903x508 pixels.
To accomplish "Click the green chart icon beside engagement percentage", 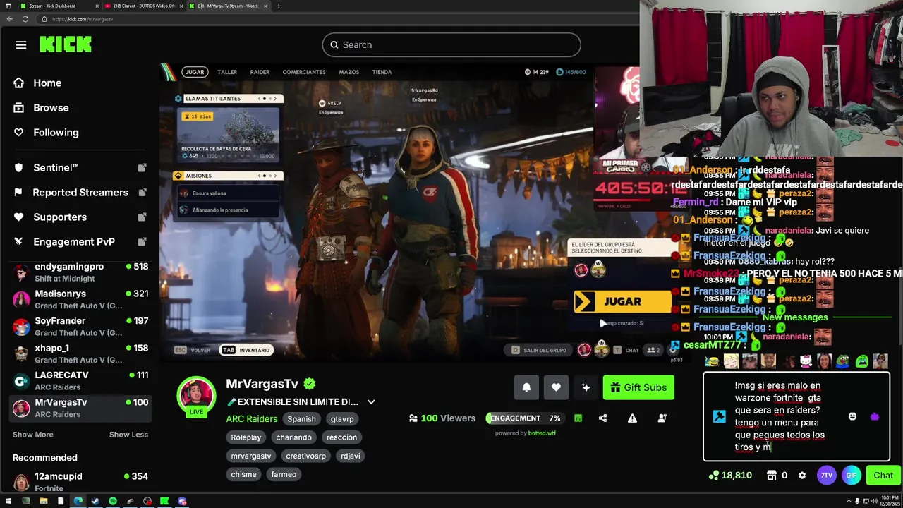I will click(x=578, y=418).
